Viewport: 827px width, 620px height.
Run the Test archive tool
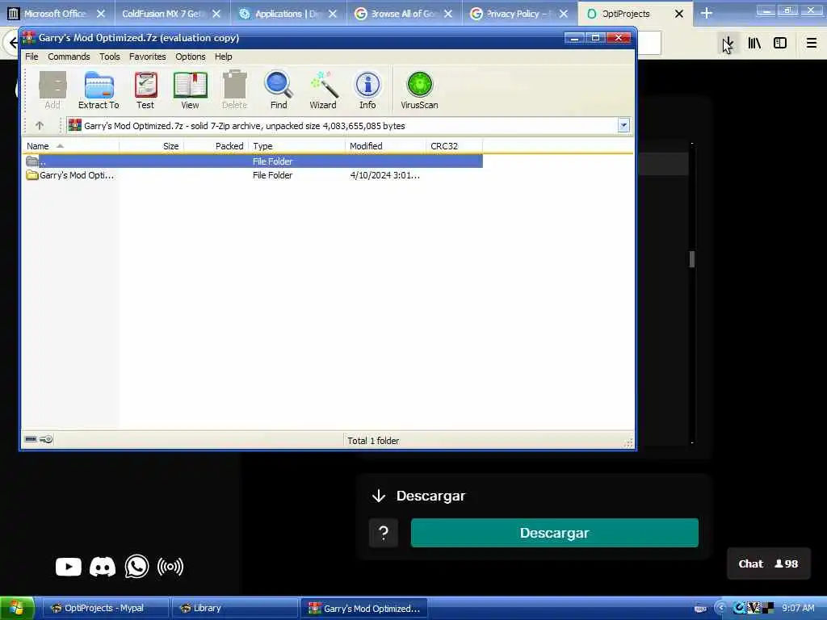(x=145, y=90)
